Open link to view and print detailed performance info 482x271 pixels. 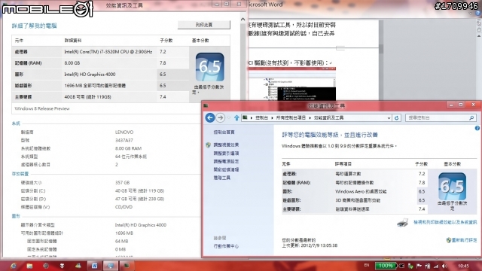coord(445,222)
